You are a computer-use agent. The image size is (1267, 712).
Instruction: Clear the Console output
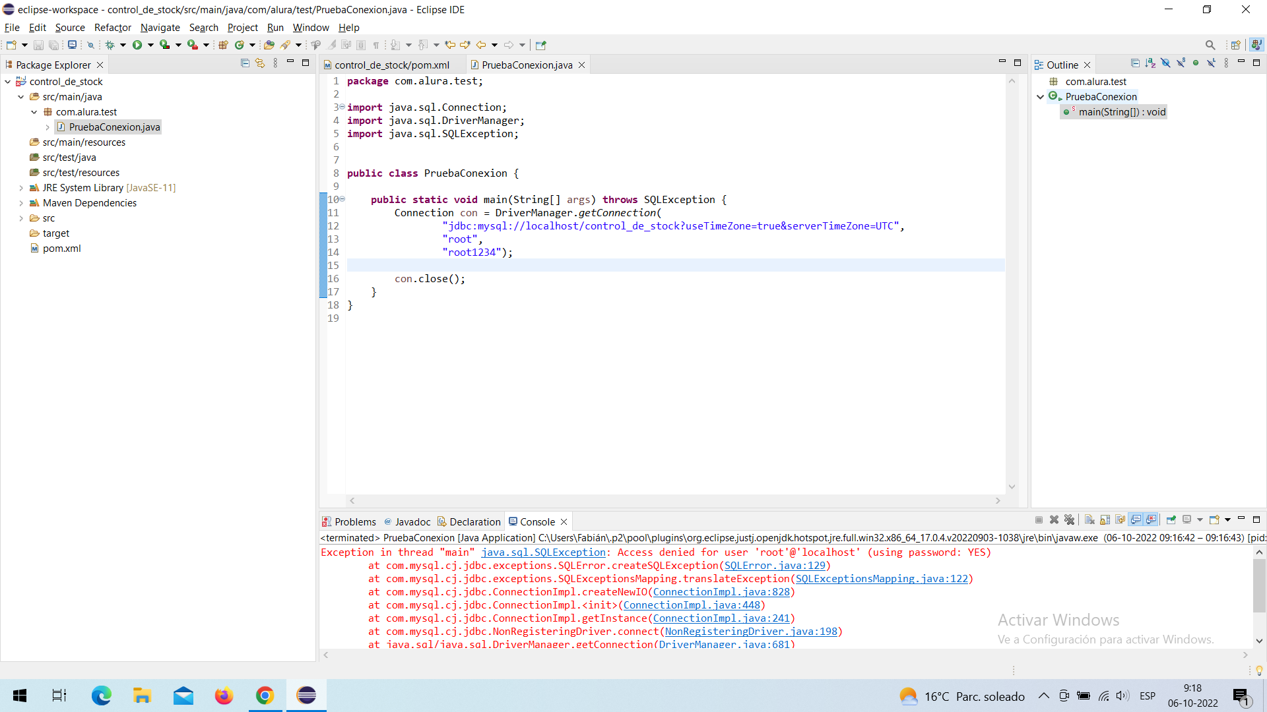(1089, 520)
